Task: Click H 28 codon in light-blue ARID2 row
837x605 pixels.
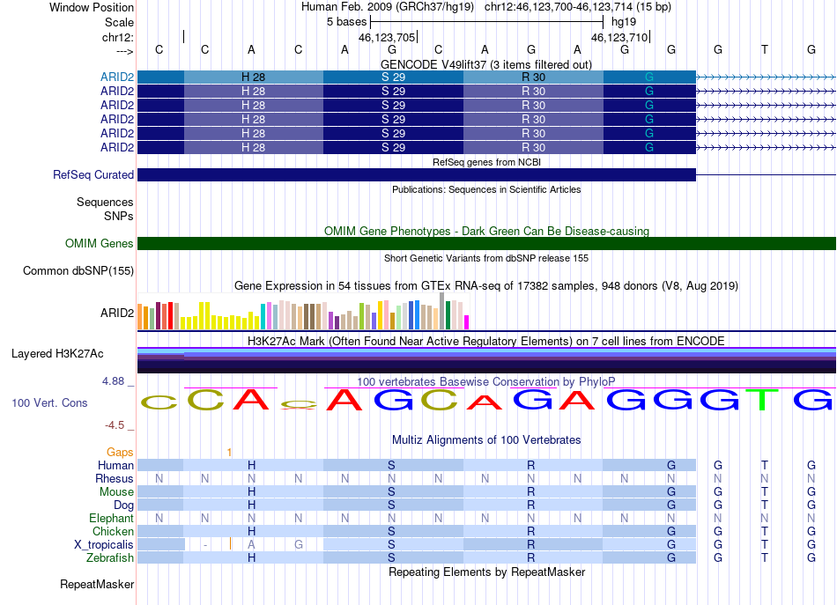Action: 254,77
